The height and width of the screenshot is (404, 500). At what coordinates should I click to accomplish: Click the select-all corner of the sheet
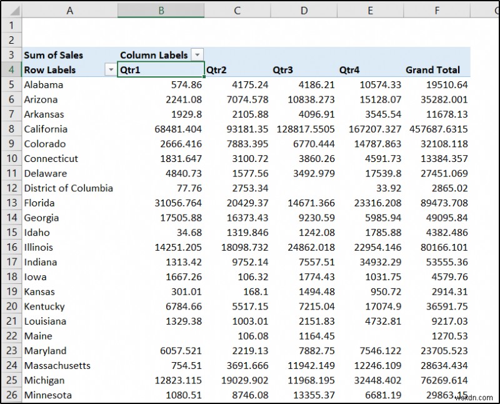click(x=11, y=11)
